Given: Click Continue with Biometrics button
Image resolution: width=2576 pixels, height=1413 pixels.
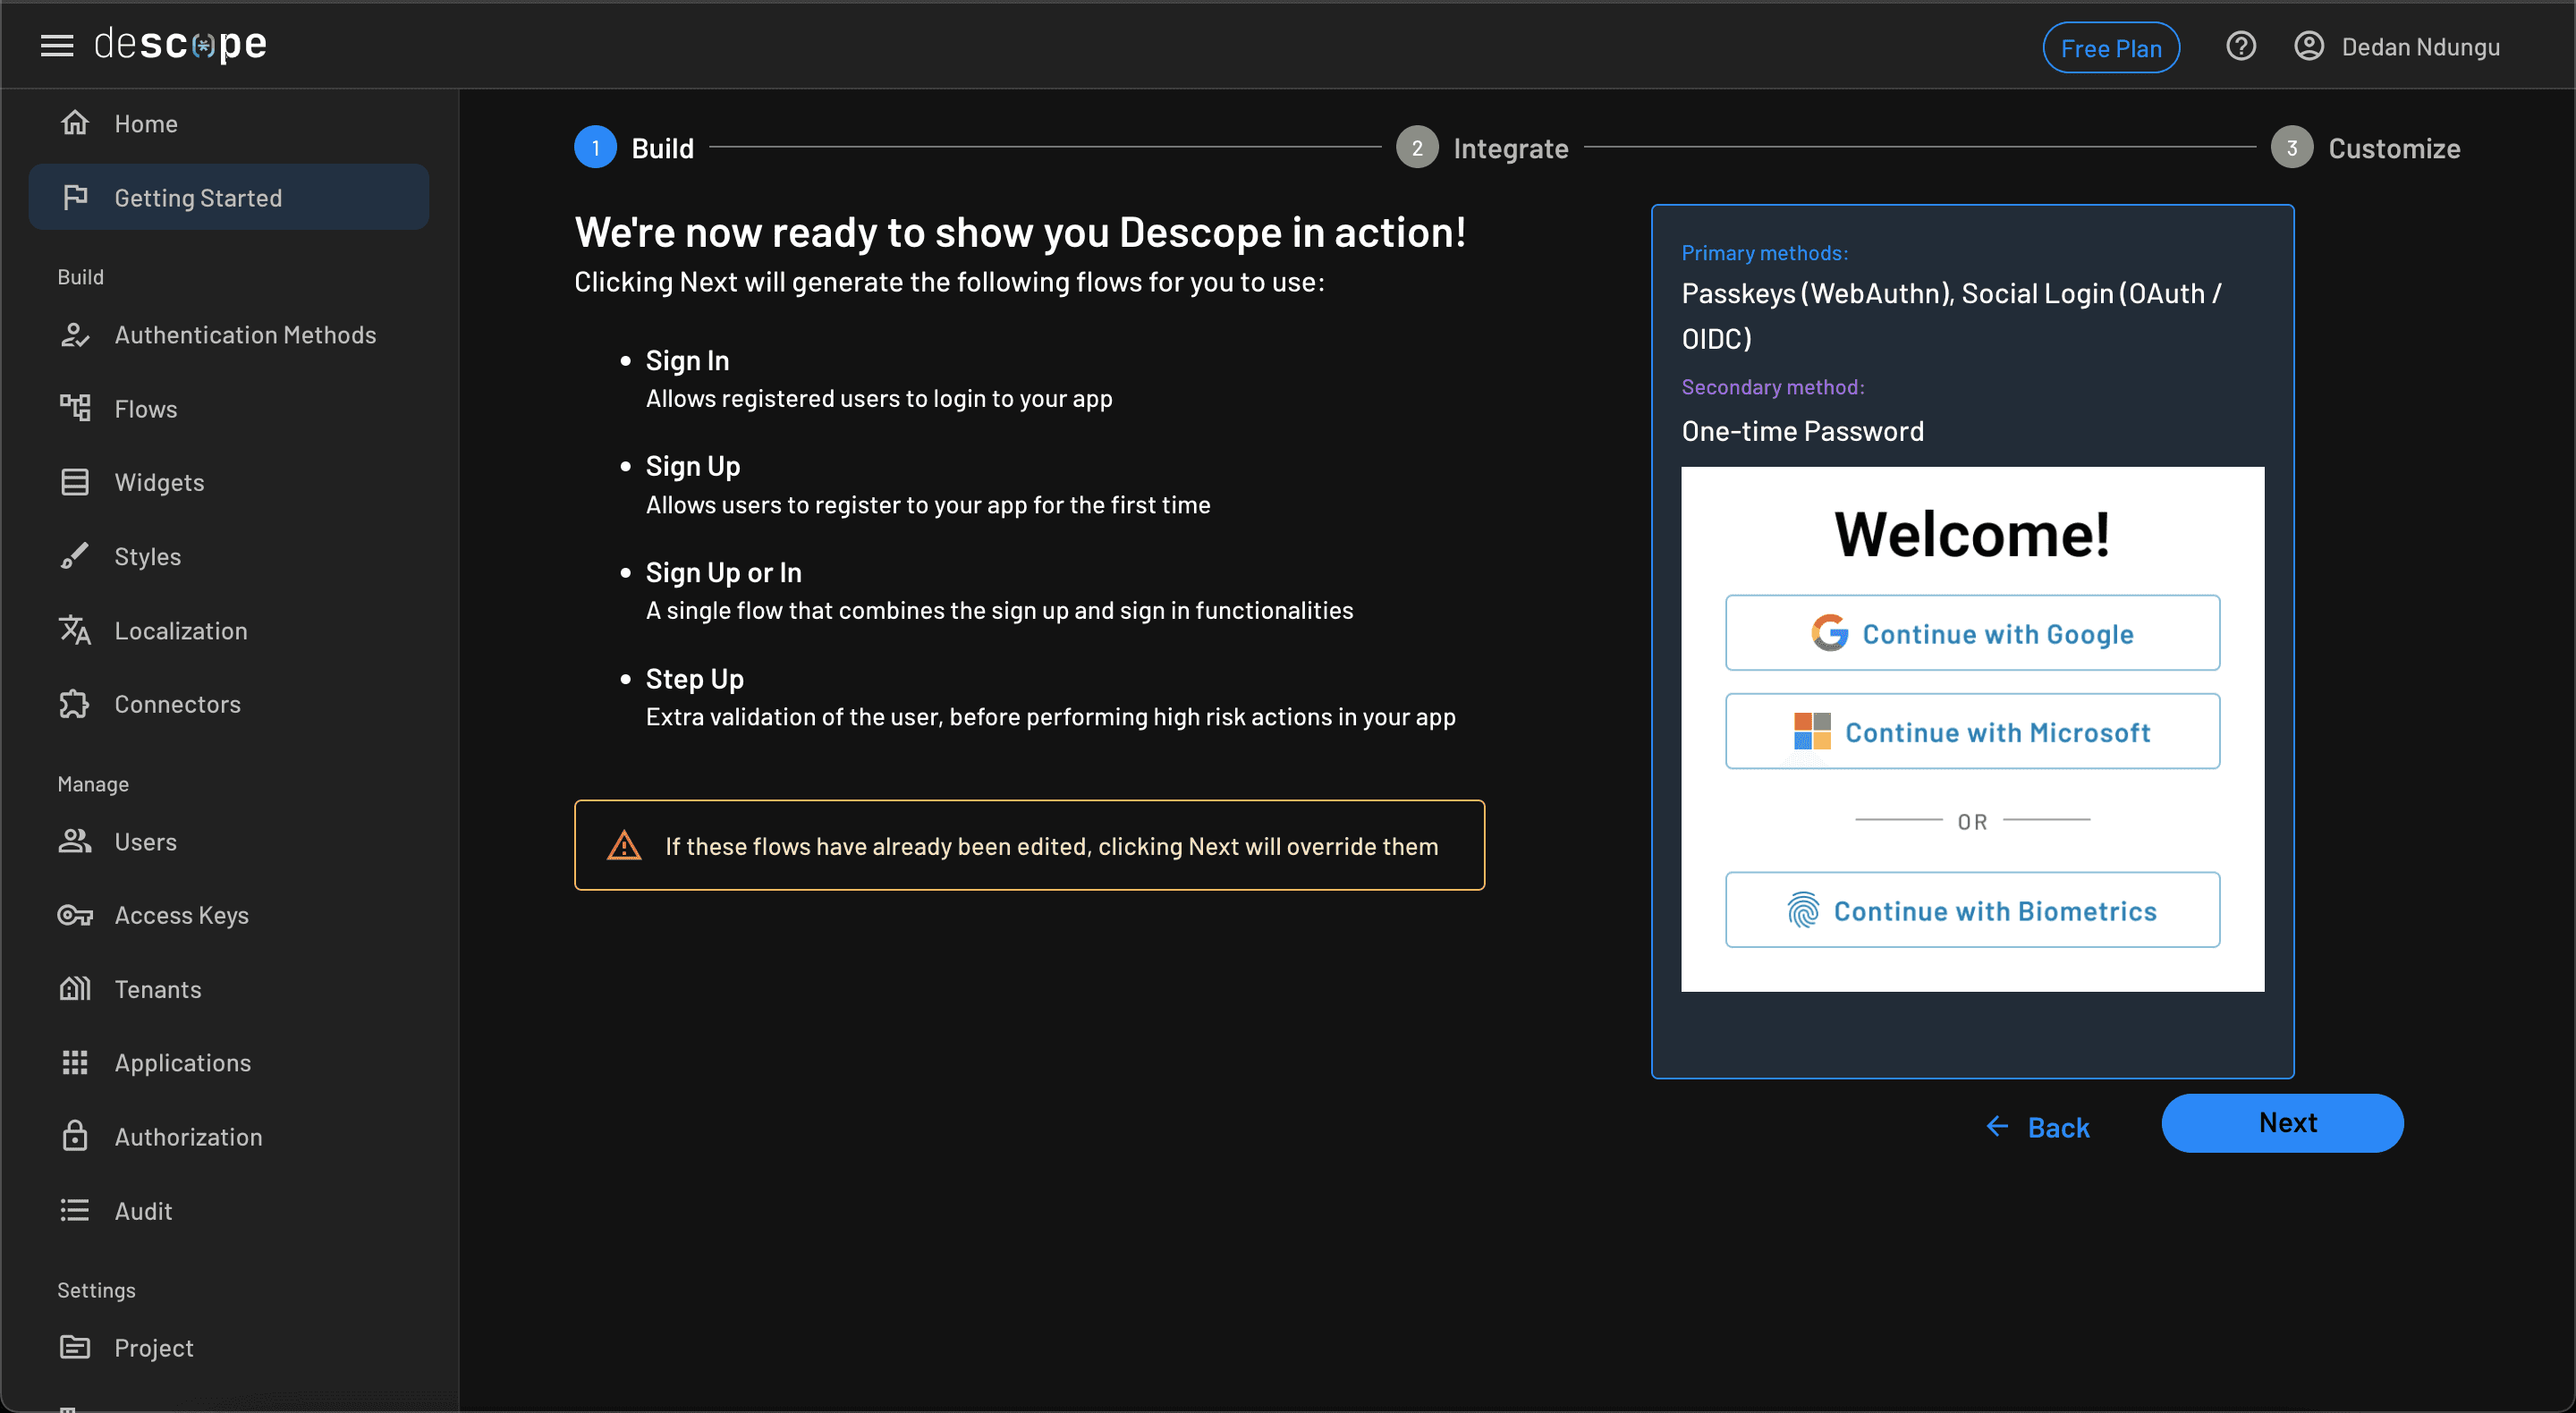Looking at the screenshot, I should pos(1972,910).
